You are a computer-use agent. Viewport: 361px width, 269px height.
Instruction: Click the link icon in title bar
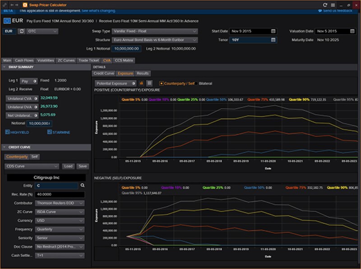[5, 5]
